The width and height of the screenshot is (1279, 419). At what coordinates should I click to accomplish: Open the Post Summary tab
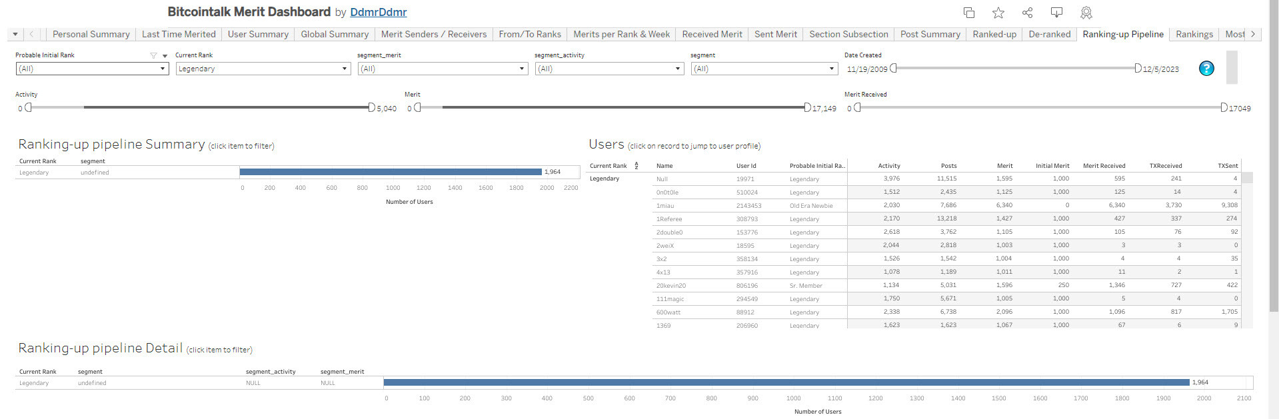click(x=930, y=34)
